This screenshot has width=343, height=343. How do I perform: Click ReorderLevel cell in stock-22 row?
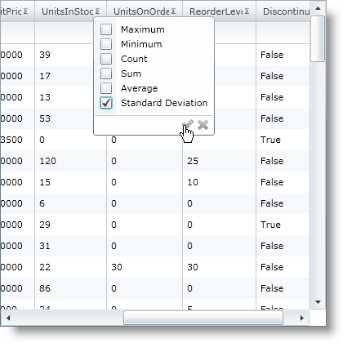[x=219, y=267]
